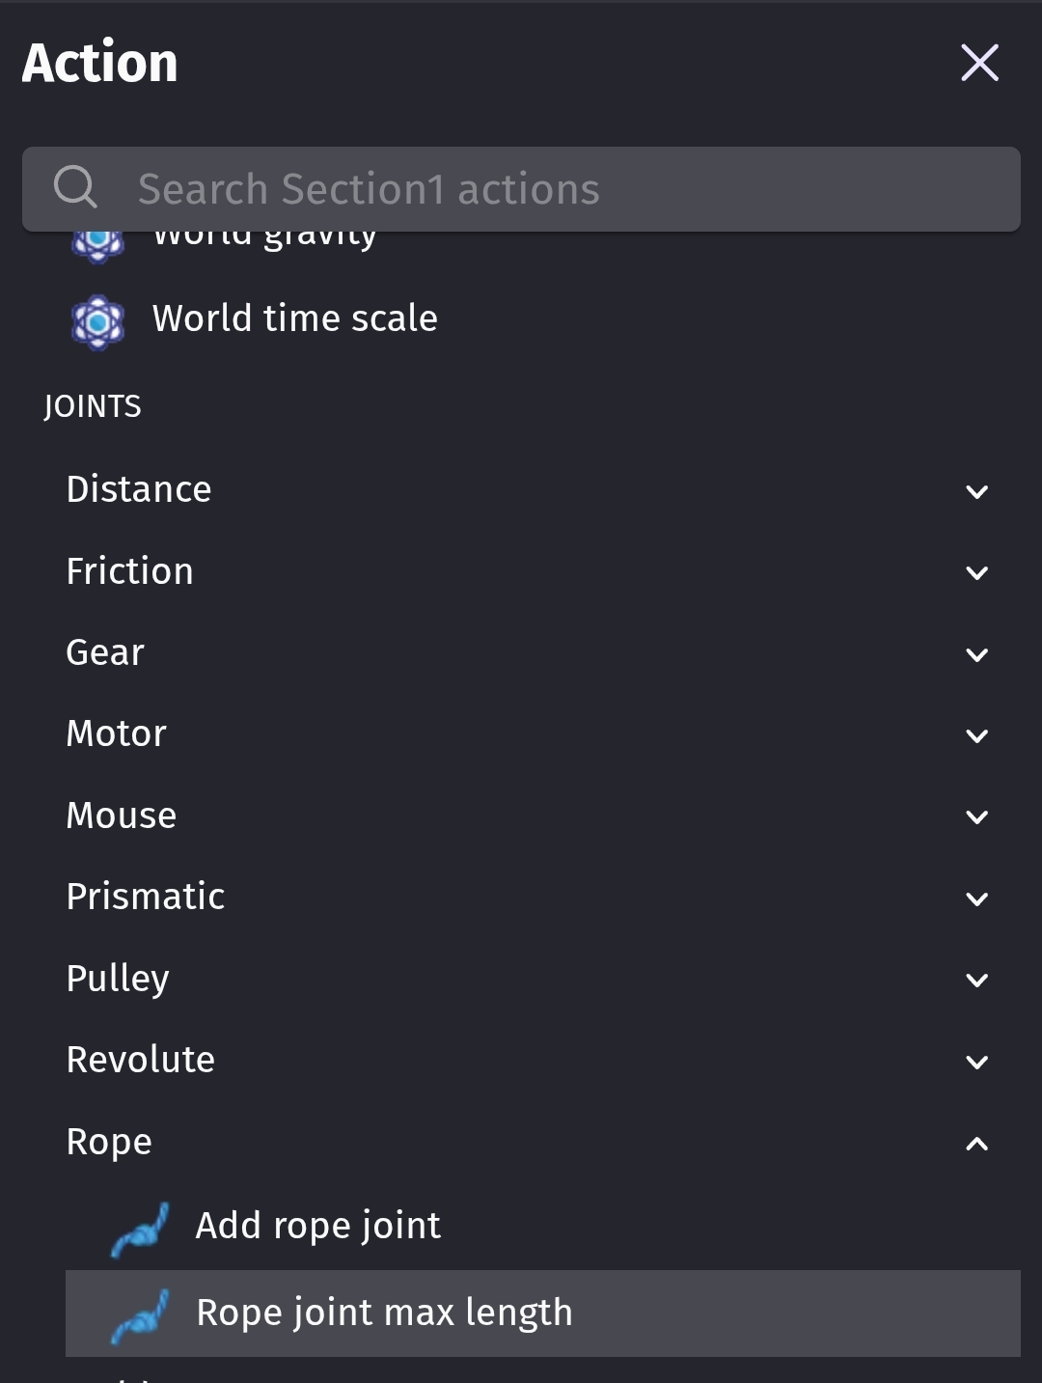
Task: Click the Search Section1 actions field
Action: click(521, 189)
